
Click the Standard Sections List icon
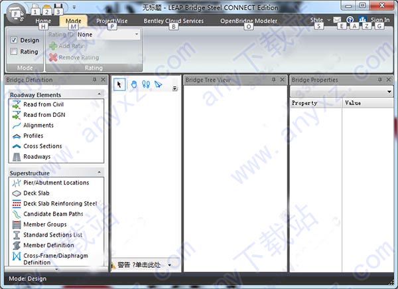pos(17,235)
